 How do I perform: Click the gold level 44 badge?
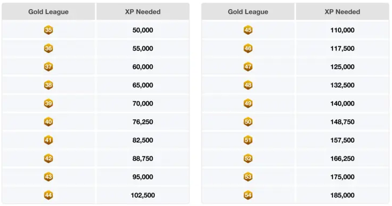pos(48,195)
